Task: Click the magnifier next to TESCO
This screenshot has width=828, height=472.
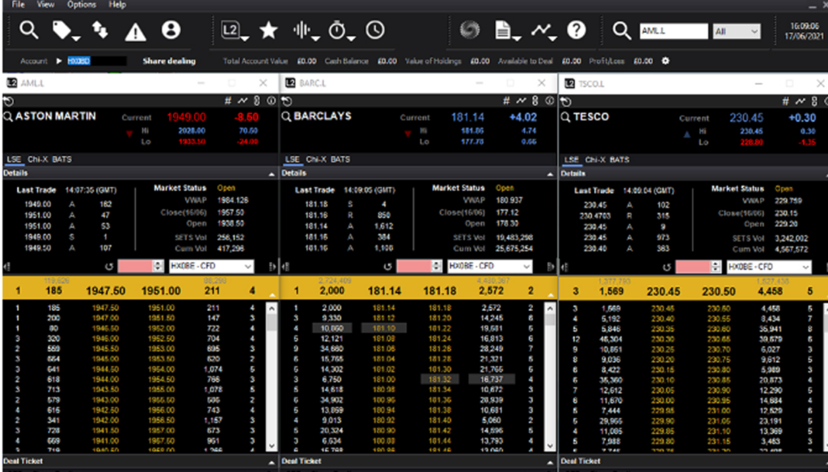Action: click(565, 116)
